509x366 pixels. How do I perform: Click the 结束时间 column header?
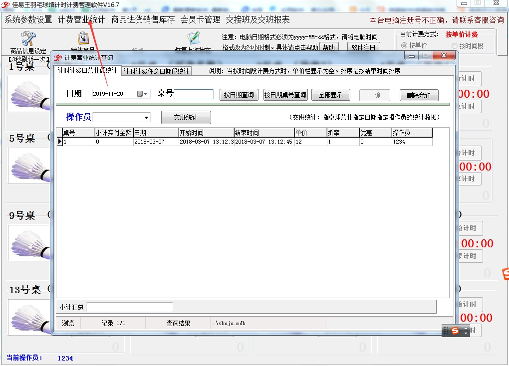pos(264,132)
